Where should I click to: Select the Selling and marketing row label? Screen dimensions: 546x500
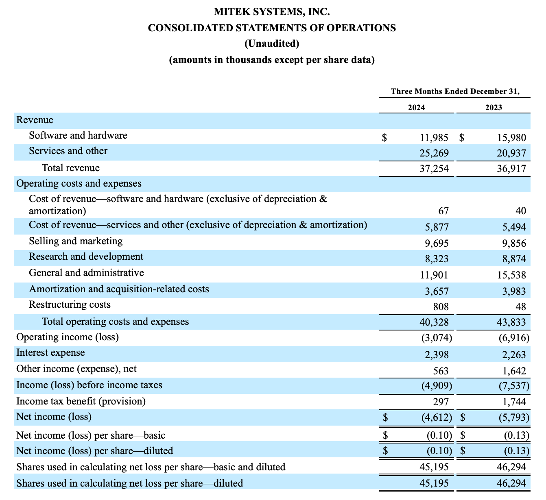point(76,241)
